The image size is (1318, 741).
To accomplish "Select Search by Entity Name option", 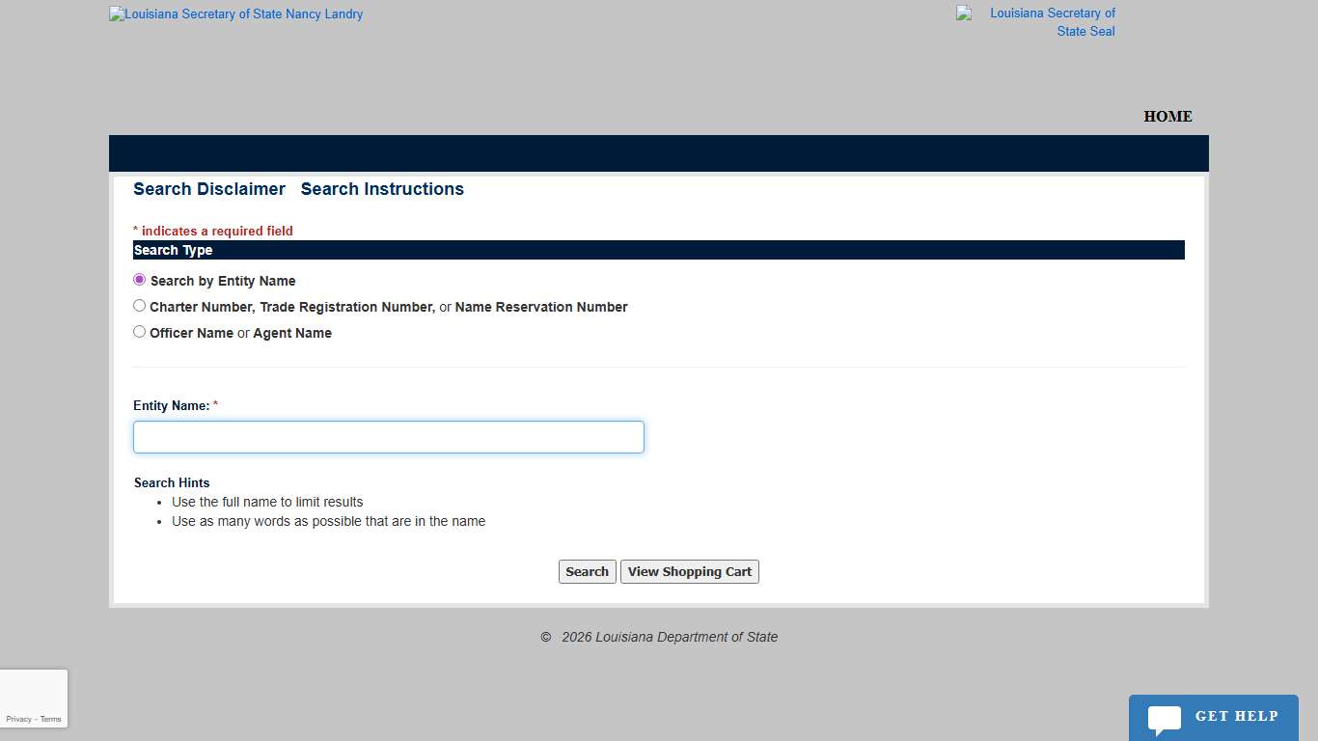I will [x=139, y=279].
